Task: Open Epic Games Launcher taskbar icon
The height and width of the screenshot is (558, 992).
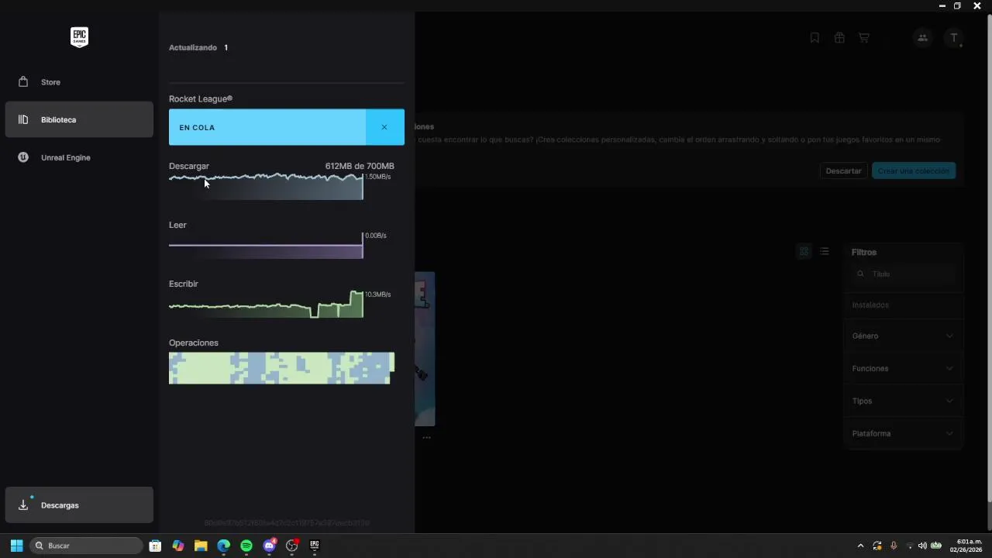Action: pos(315,546)
